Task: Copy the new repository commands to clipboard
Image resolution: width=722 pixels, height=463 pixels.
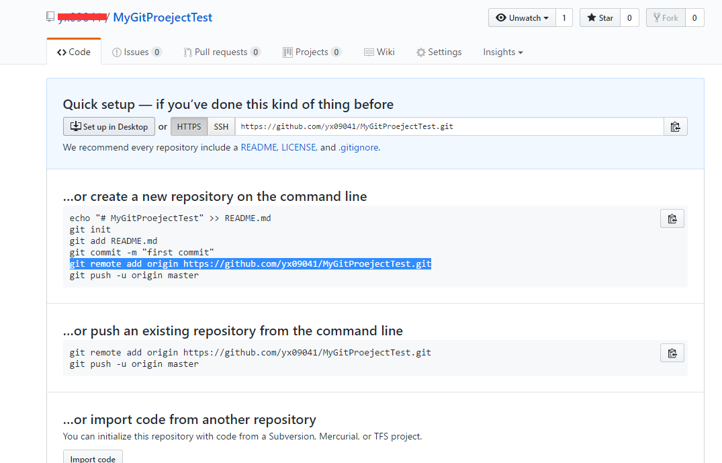Action: [x=672, y=218]
